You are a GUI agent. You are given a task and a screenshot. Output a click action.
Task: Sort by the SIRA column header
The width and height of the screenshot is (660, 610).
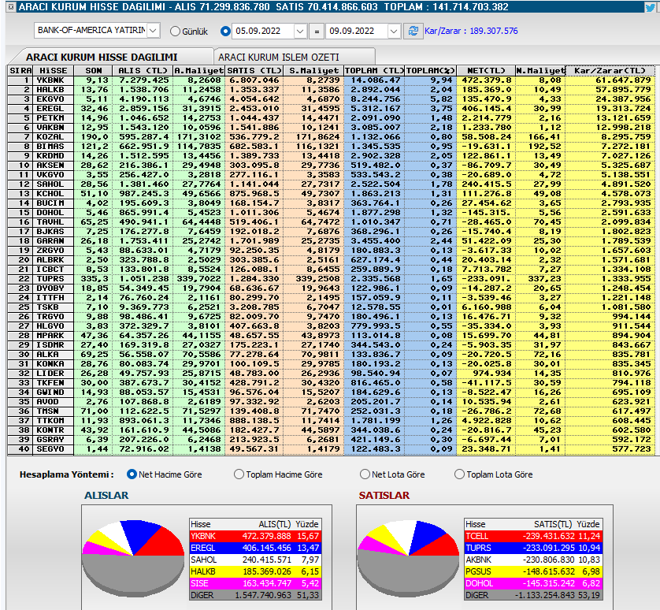tap(20, 70)
